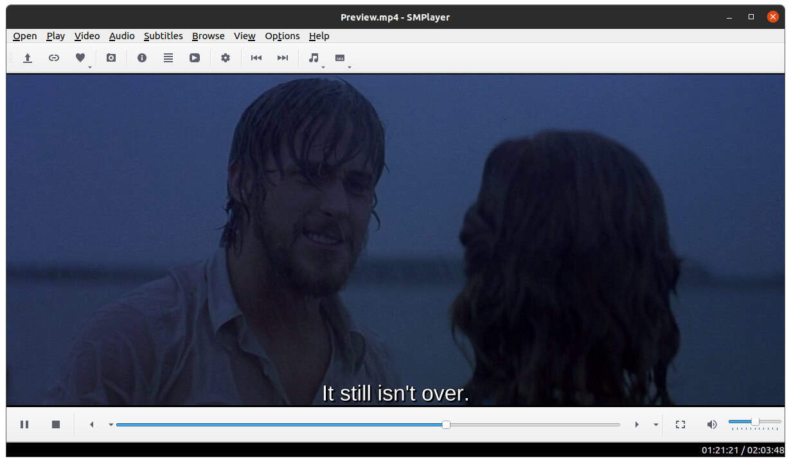791x463 pixels.
Task: Show media information via the info icon
Action: [142, 58]
